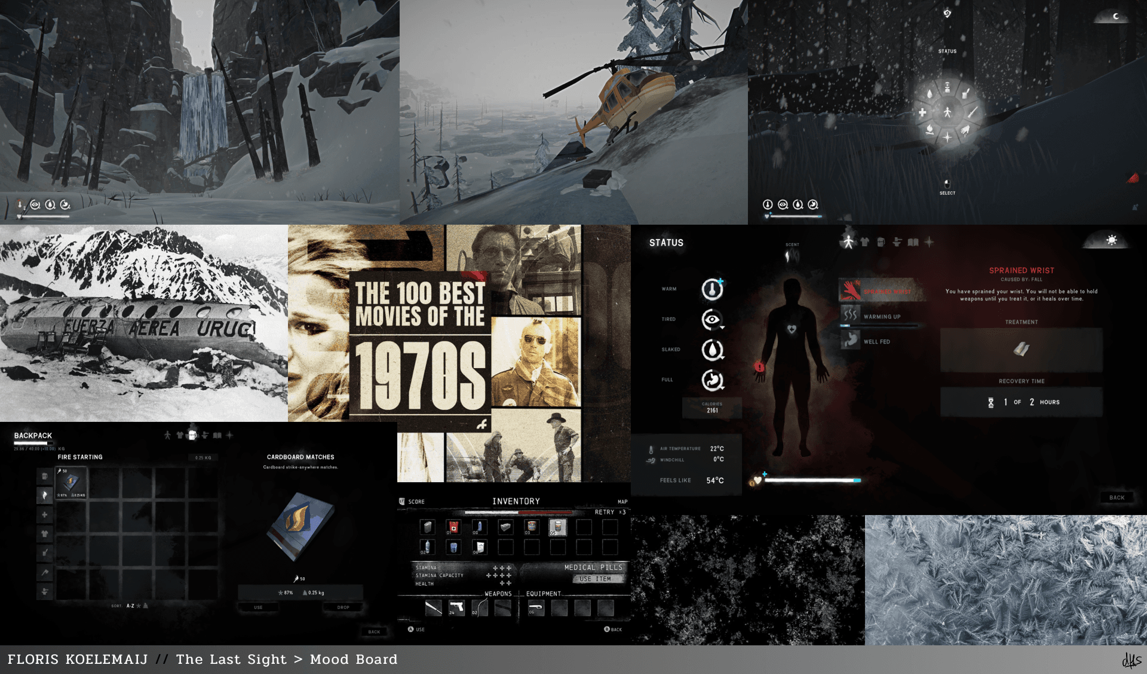Click the frost crystal texture image
Image resolution: width=1147 pixels, height=674 pixels.
[1006, 580]
